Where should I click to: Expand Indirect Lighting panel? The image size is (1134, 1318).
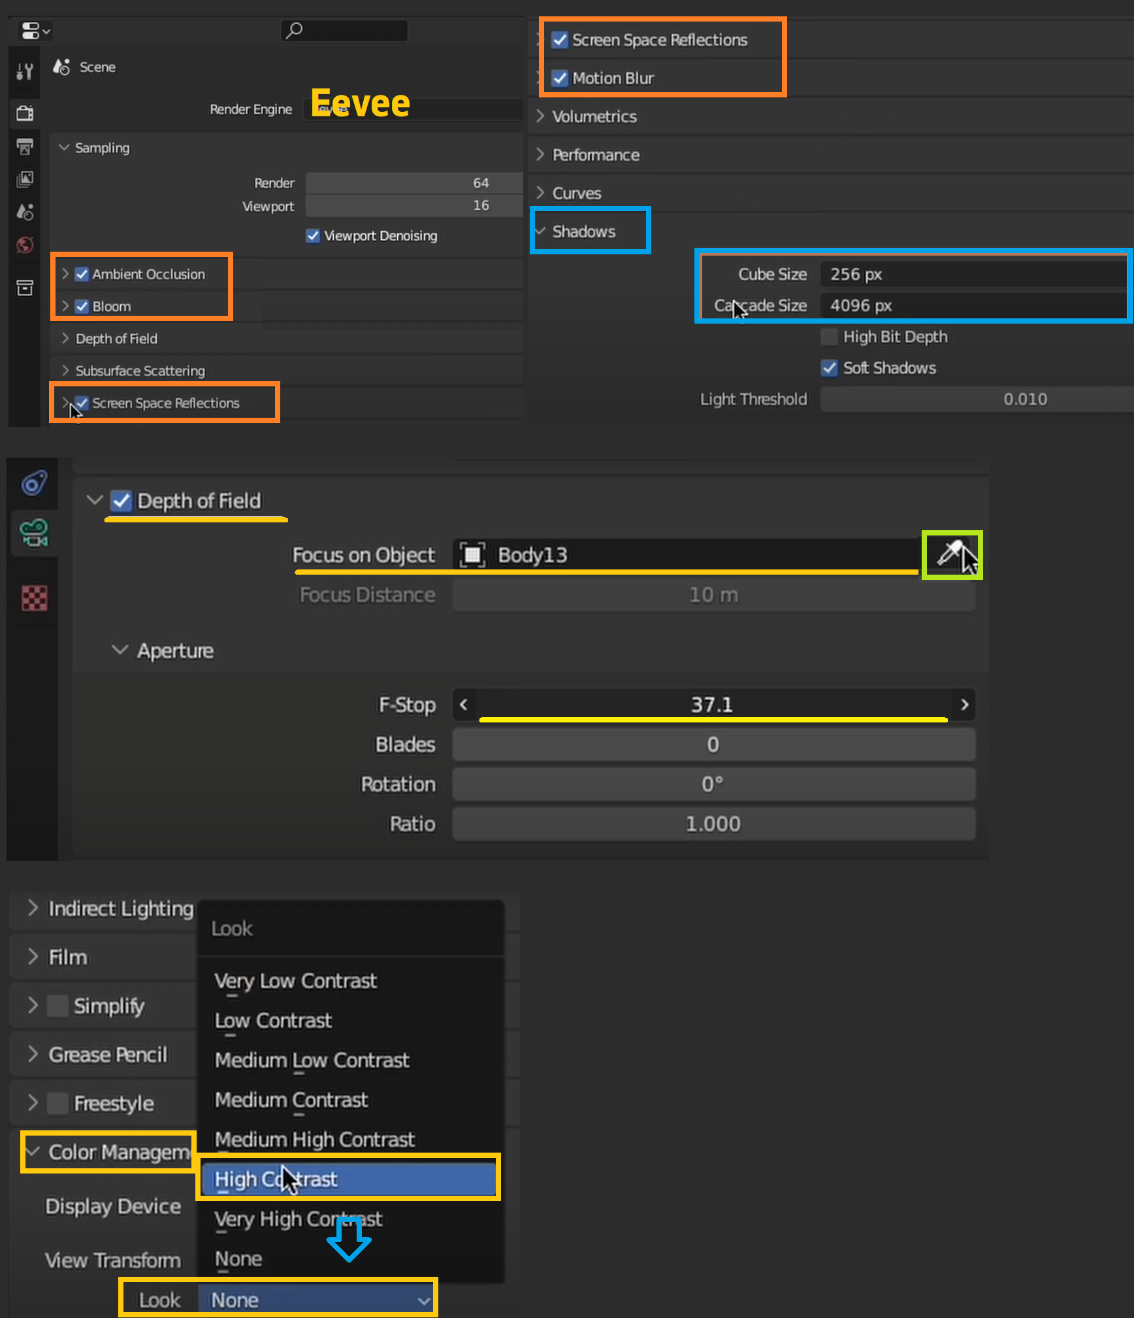33,907
